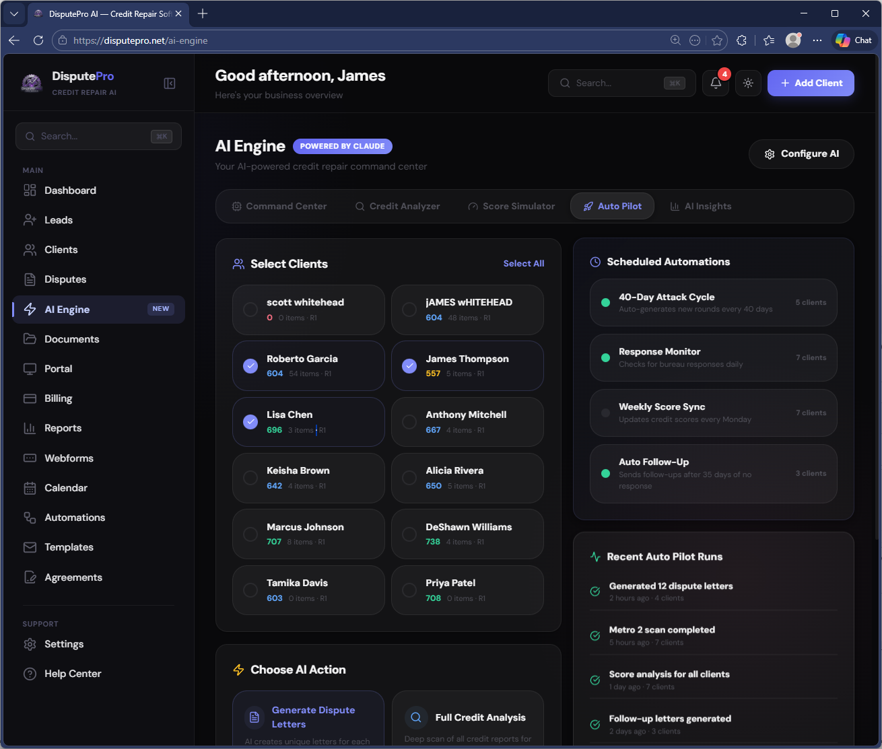Switch to the Score Simulator tab
882x749 pixels.
click(x=512, y=207)
